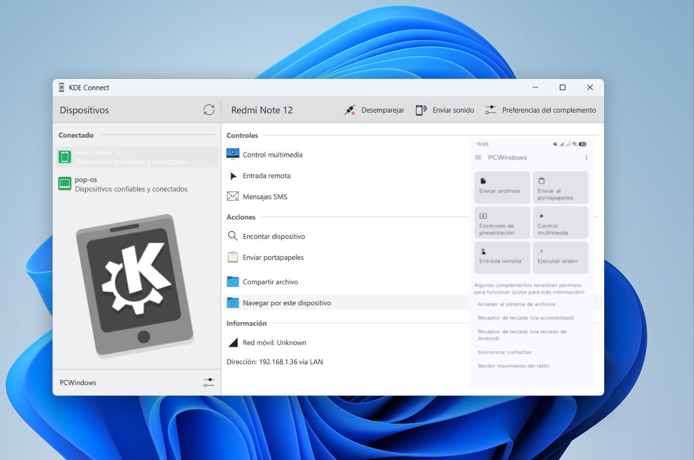The image size is (694, 460).
Task: Click Receptor de teclado (vía teclado de Android)
Action: (522, 334)
